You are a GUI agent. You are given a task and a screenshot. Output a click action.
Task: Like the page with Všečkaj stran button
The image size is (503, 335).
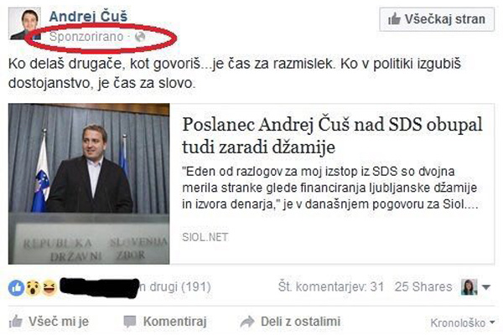[437, 19]
